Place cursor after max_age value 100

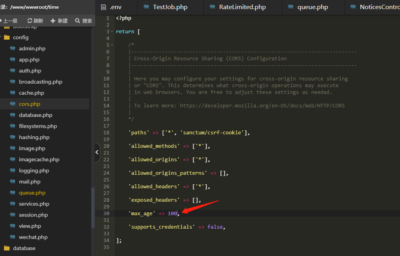pos(177,214)
